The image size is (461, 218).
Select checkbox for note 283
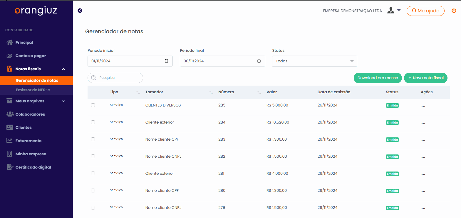93,139
